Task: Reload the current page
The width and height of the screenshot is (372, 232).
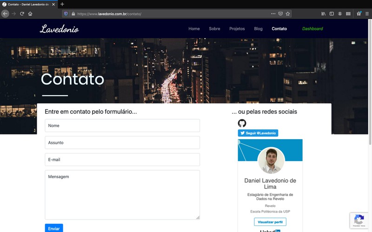Action: click(x=22, y=14)
